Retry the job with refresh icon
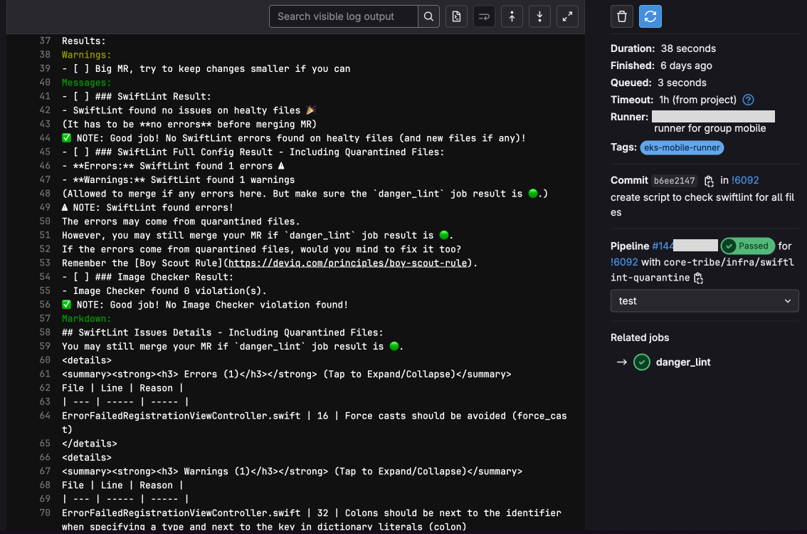The image size is (807, 534). 650,16
